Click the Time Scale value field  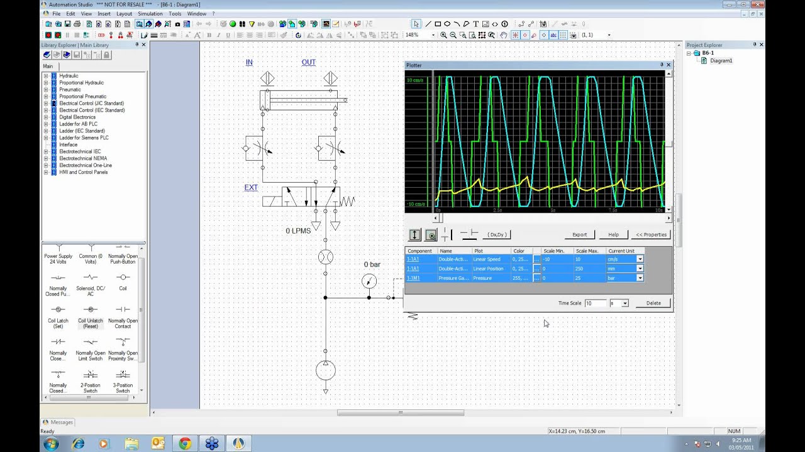595,303
